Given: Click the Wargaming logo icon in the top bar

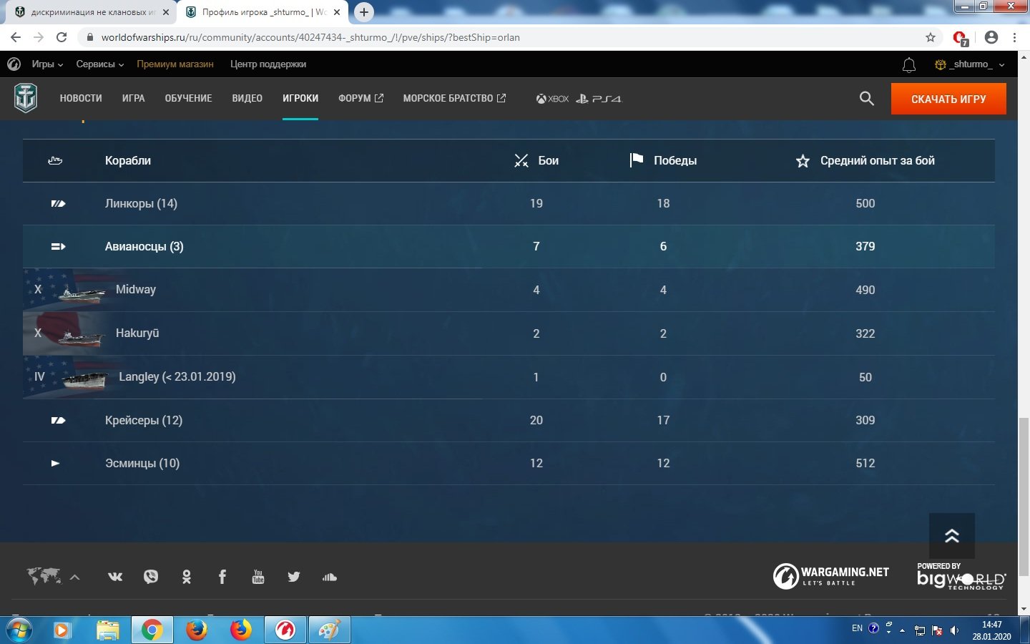Looking at the screenshot, I should pyautogui.click(x=14, y=64).
